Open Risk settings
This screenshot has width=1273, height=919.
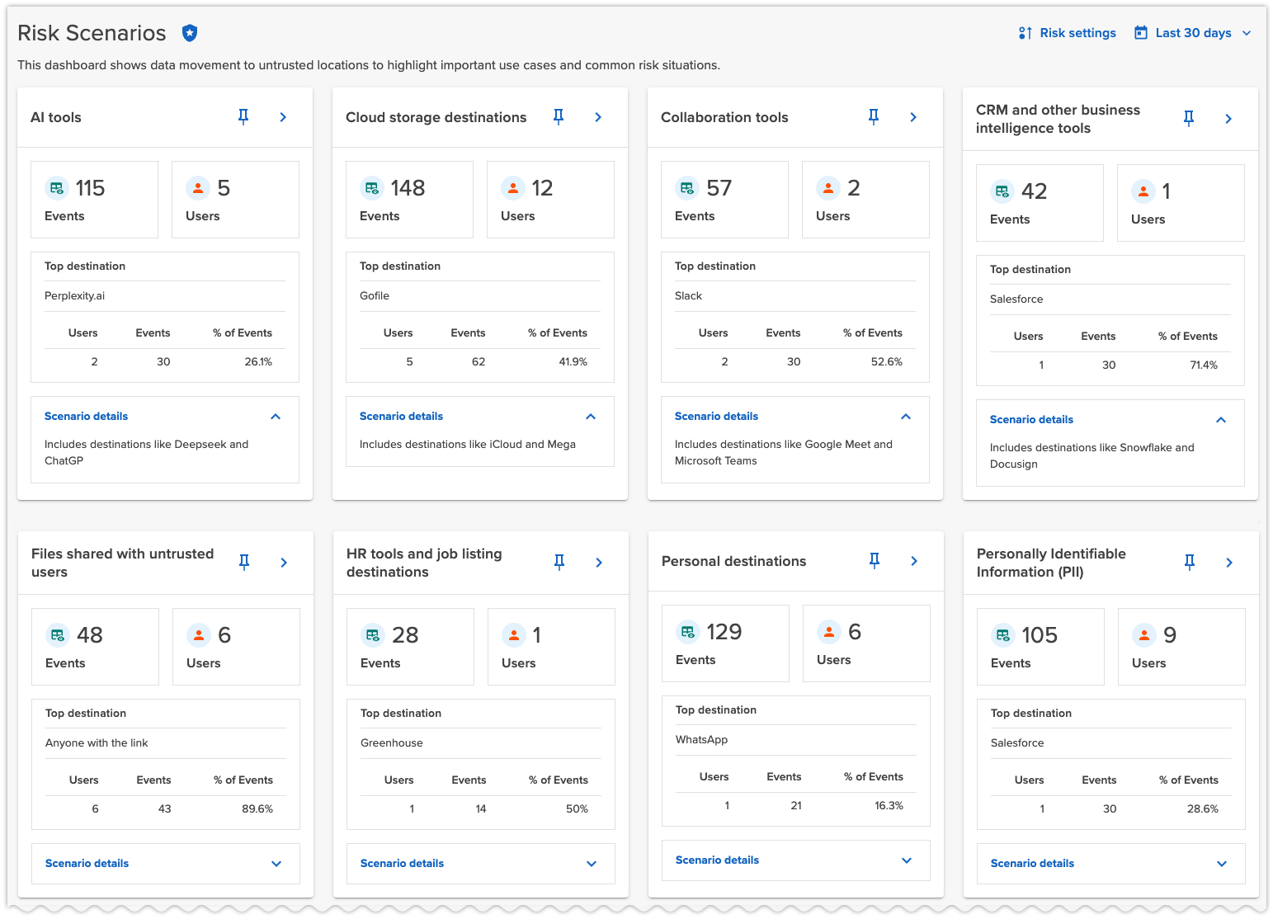1068,33
